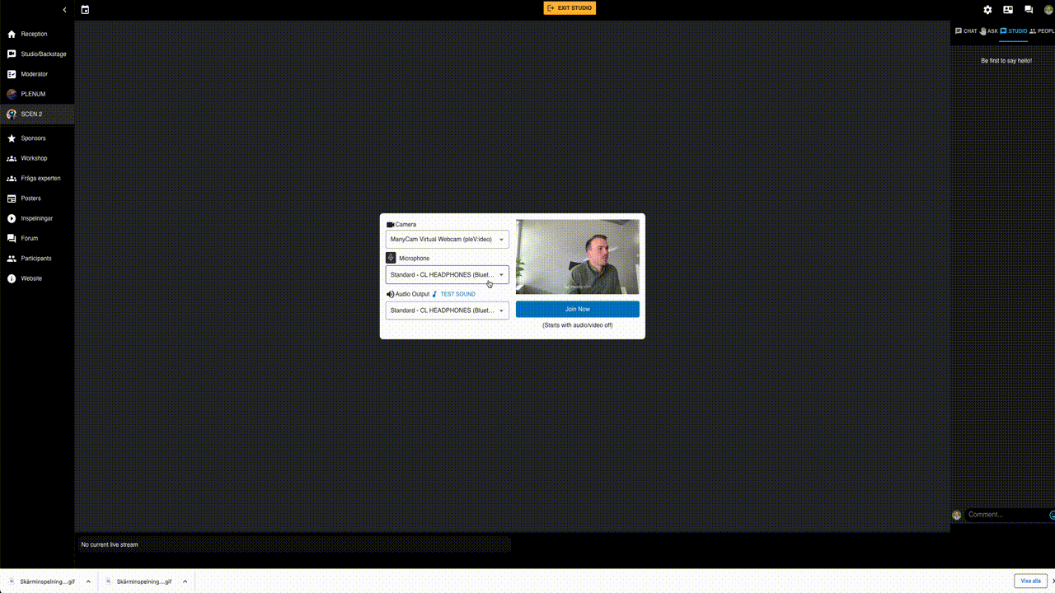Open the Forum section
Screen dimensions: 1055x593
[x=37, y=238]
